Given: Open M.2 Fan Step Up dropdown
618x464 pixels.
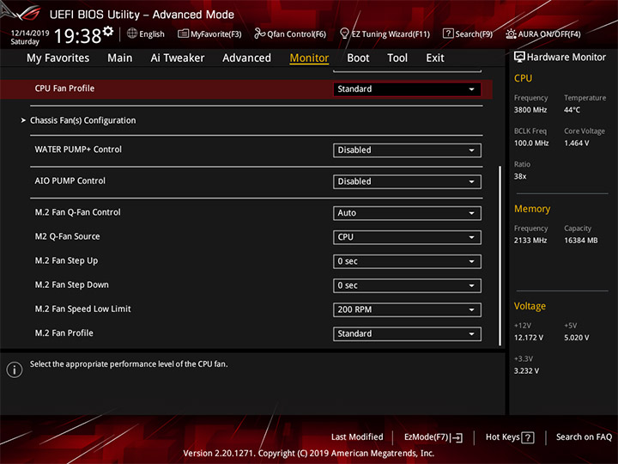Looking at the screenshot, I should 407,261.
